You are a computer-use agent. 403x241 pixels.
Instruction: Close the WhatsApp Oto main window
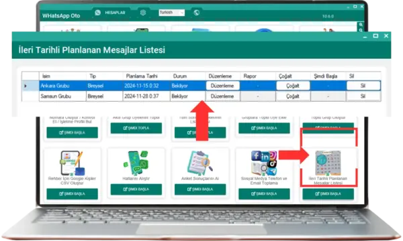click(362, 7)
